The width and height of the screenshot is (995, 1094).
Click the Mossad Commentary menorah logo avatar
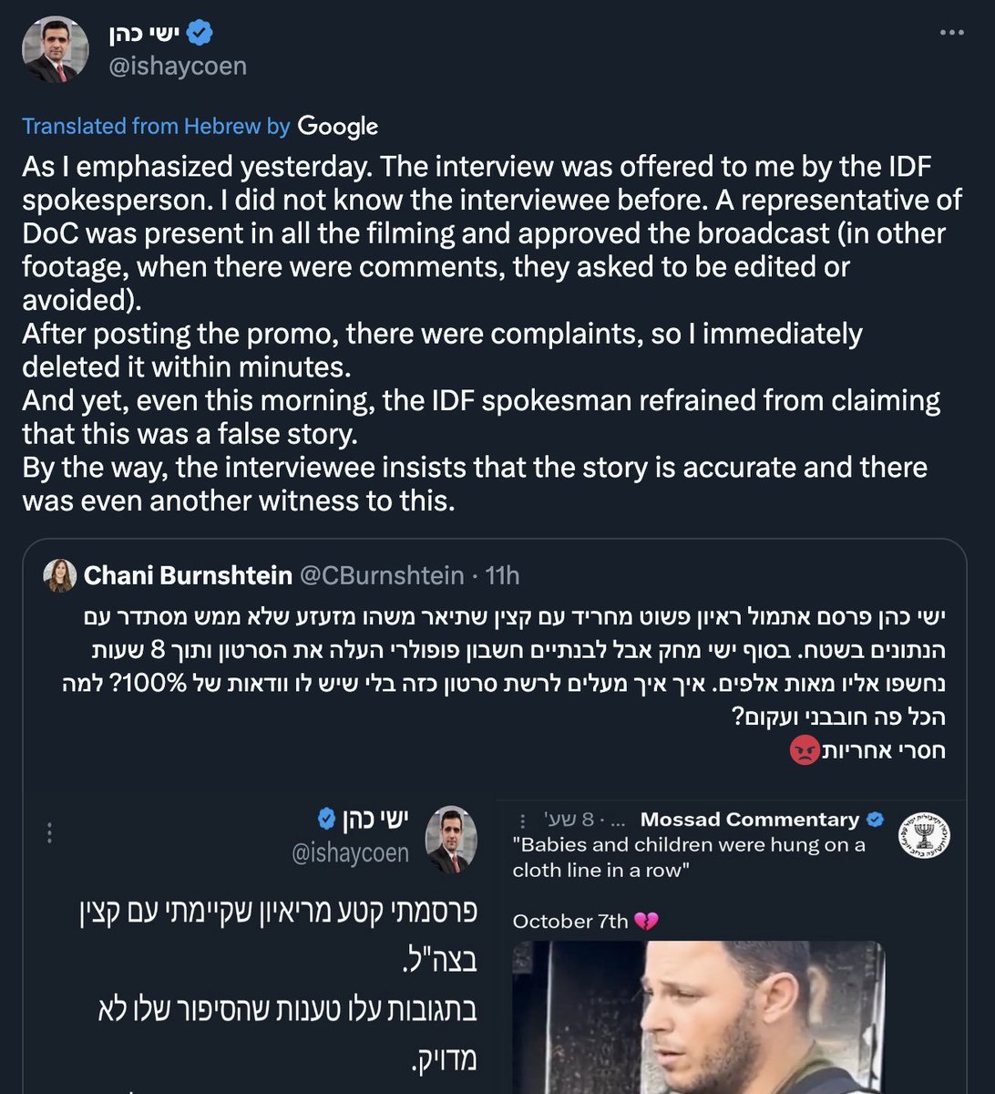924,834
